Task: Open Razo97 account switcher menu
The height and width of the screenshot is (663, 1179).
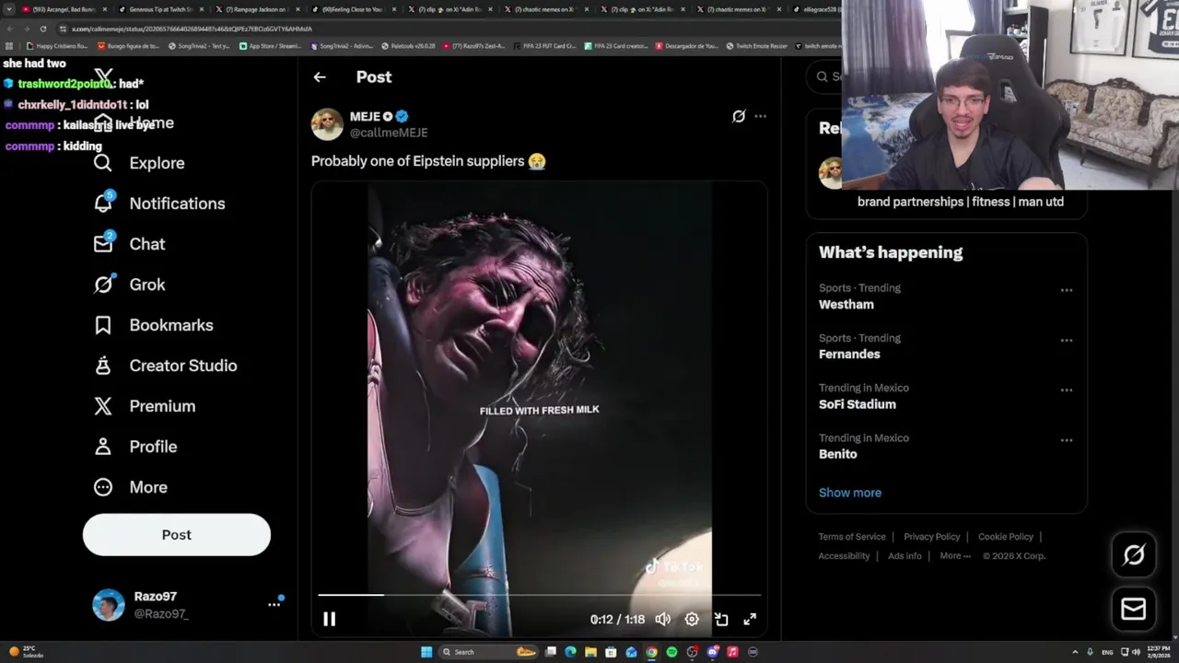Action: point(274,604)
